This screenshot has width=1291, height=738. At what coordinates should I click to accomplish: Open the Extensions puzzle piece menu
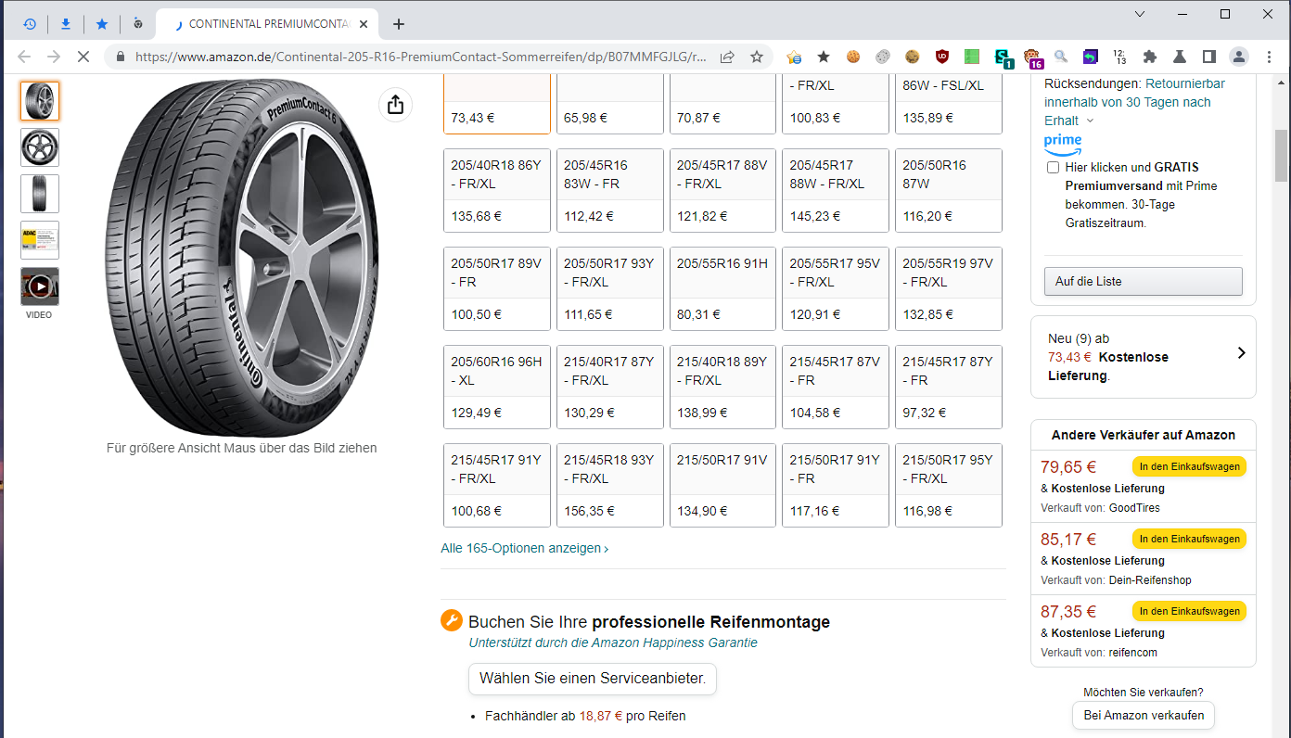1150,57
